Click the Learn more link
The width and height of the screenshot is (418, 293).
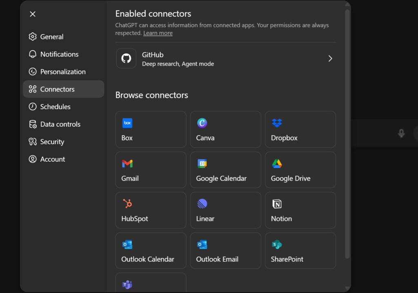point(158,33)
